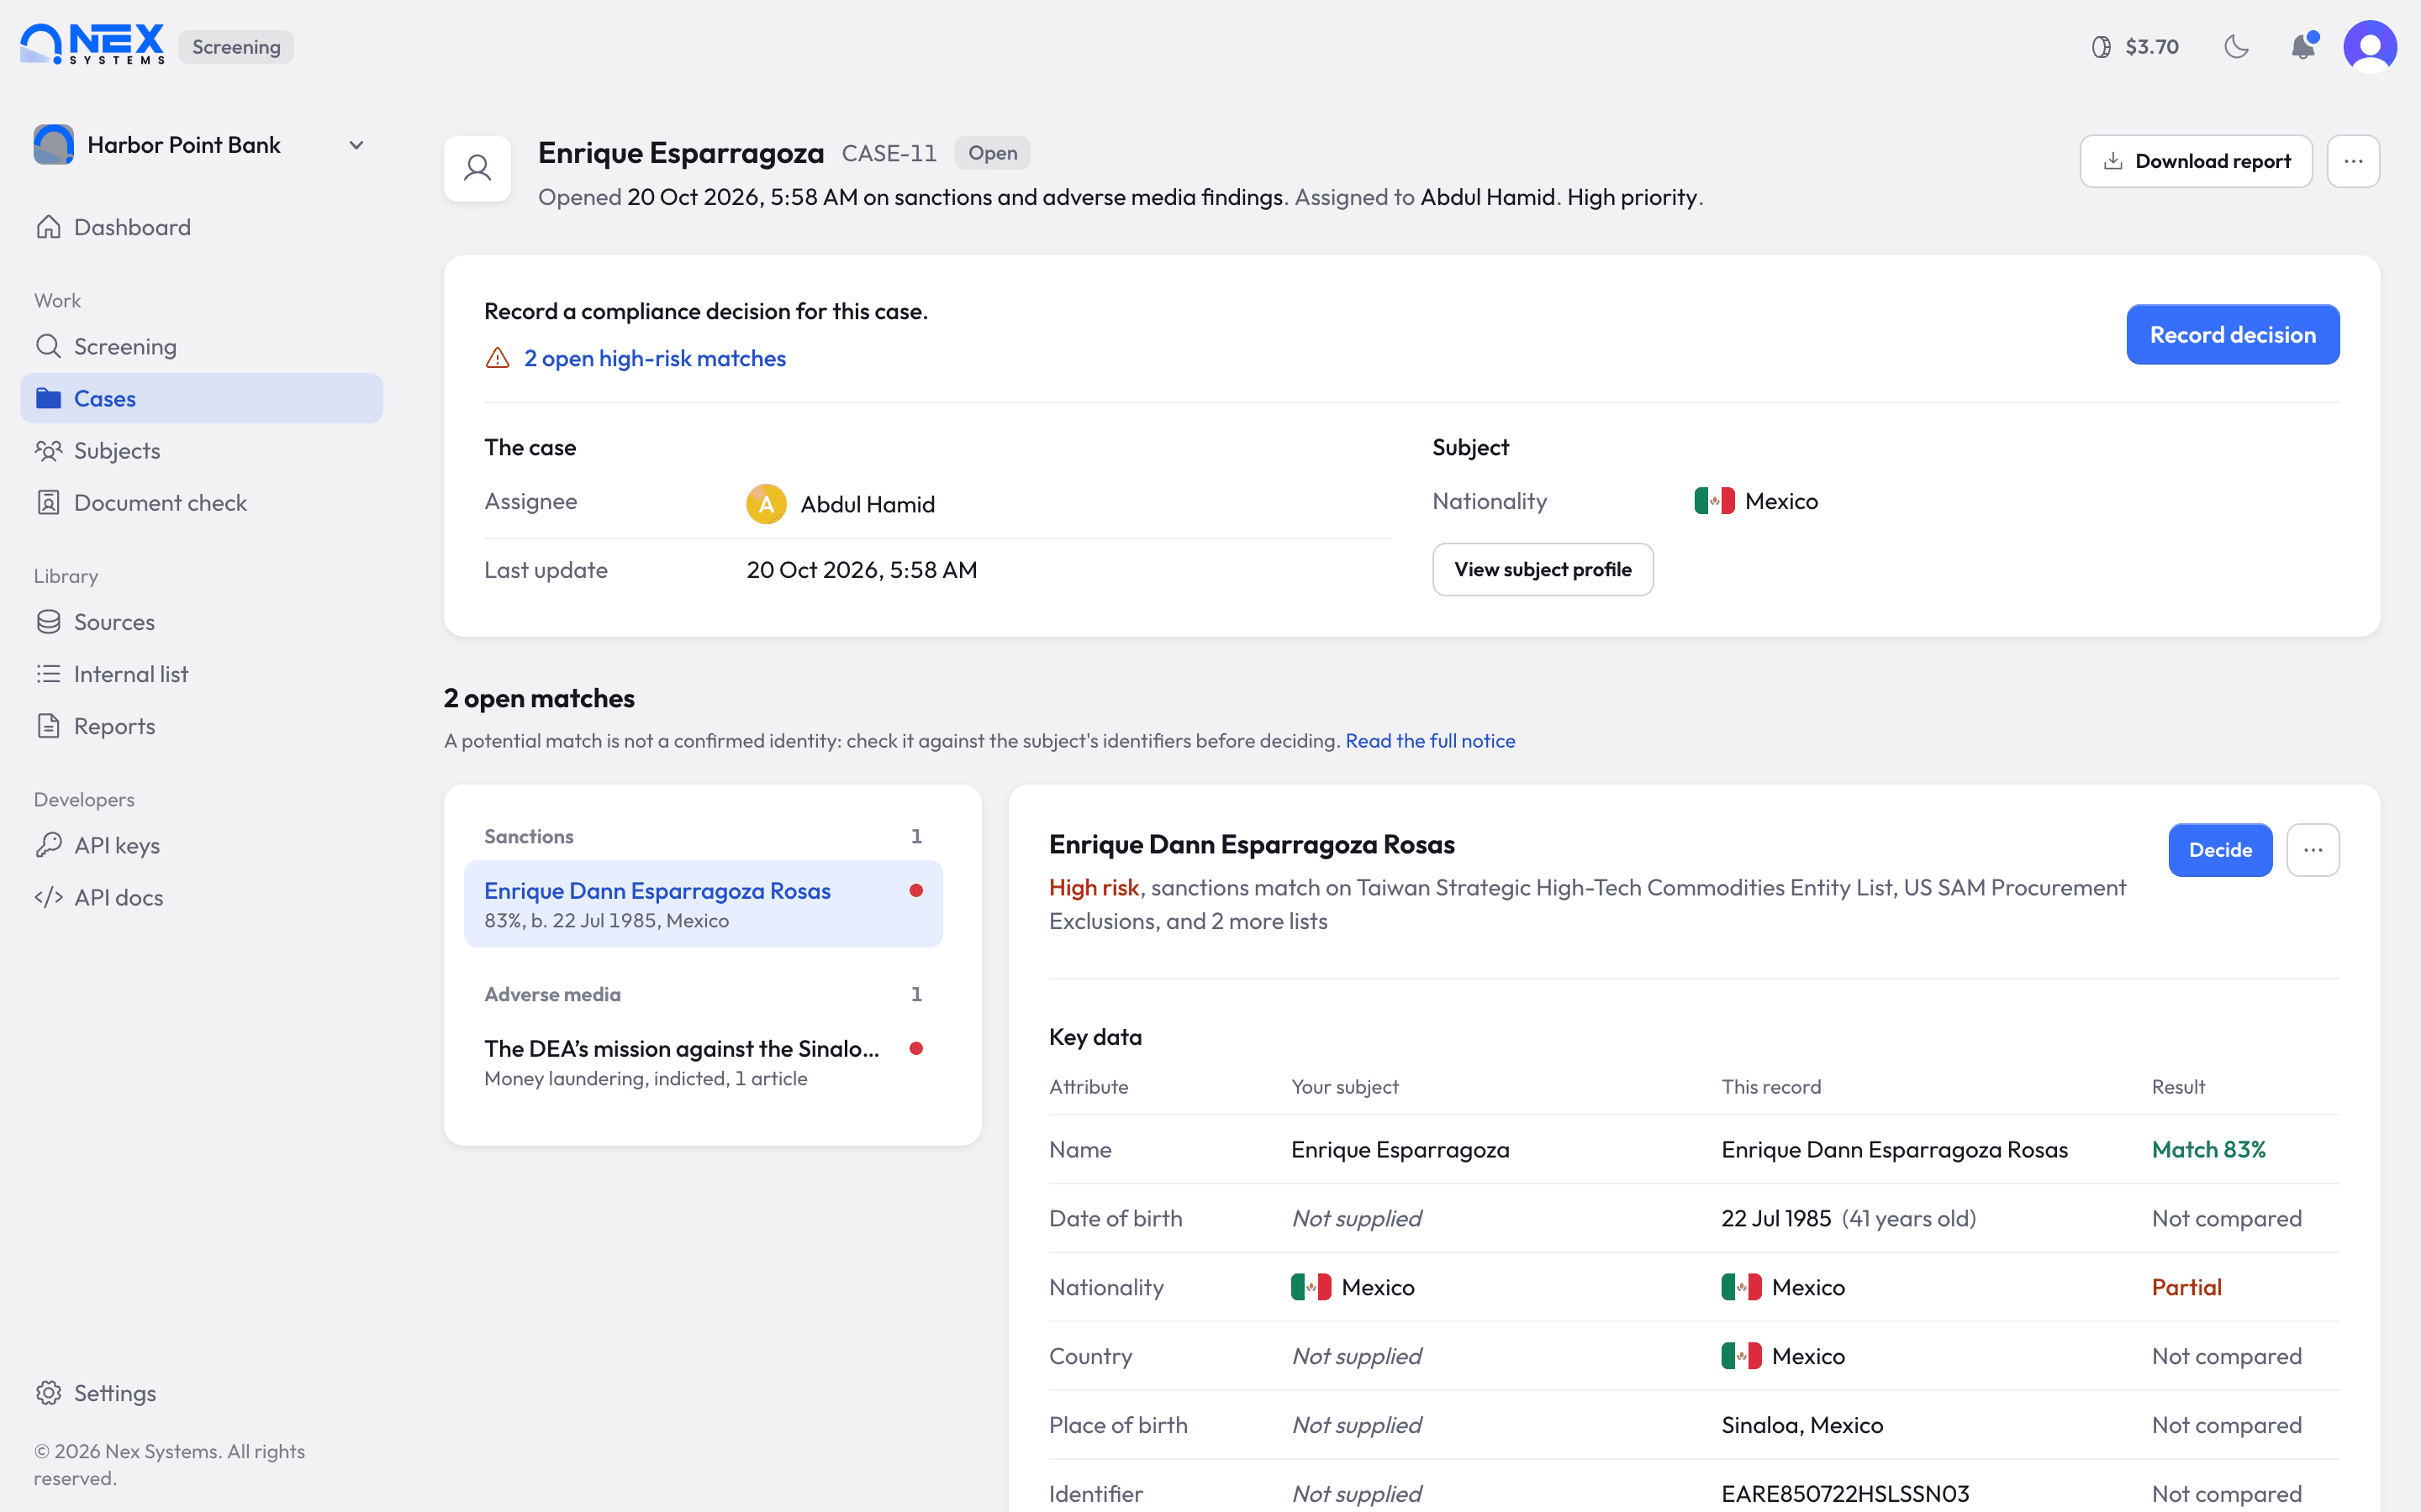
Task: Click the red risk dot on the DEA article row
Action: pos(915,1048)
